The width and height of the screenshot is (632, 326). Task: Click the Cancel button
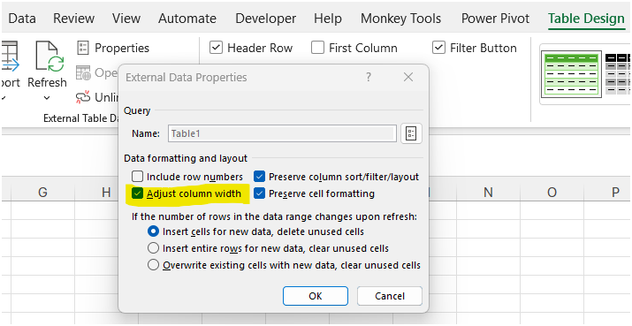(389, 296)
